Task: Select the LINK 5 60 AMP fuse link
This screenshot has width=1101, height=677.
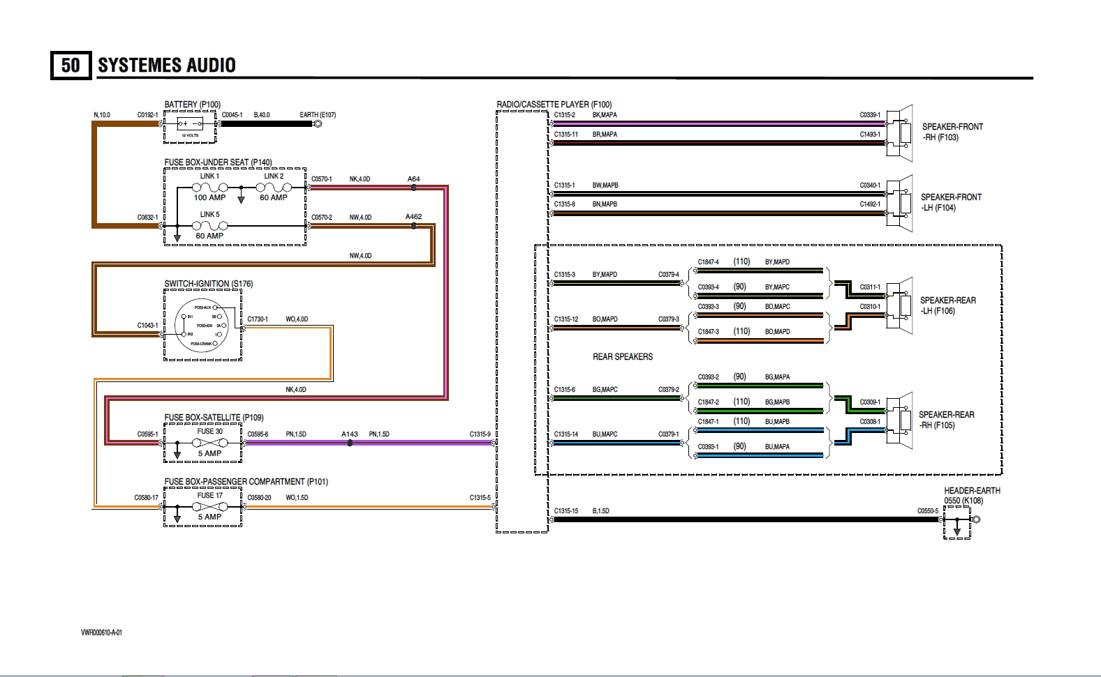Action: (x=209, y=226)
